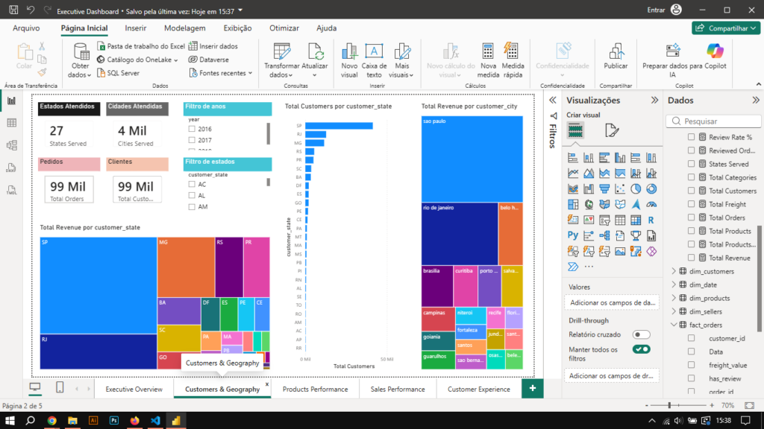This screenshot has width=764, height=429.
Task: Click the SQL Server button
Action: (x=119, y=73)
